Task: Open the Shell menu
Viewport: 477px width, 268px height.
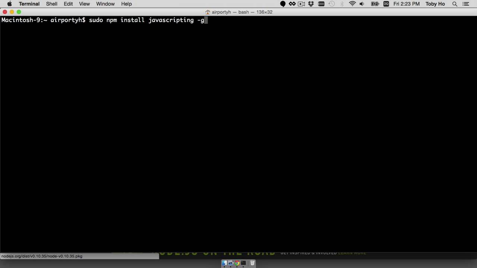Action: pyautogui.click(x=52, y=4)
